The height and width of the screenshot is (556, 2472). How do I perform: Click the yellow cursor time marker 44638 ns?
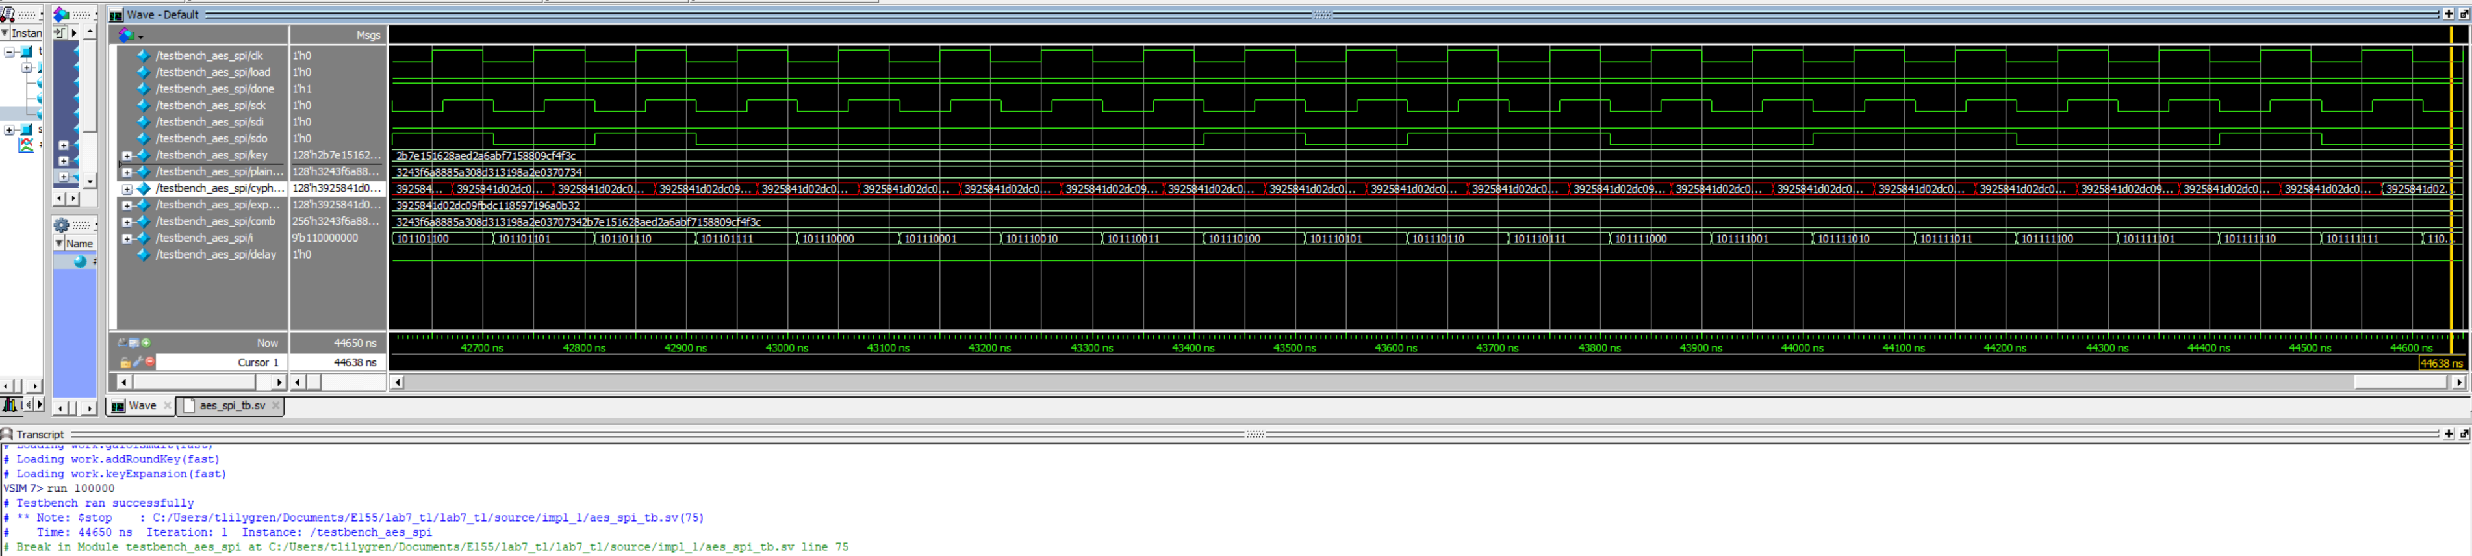[2440, 363]
